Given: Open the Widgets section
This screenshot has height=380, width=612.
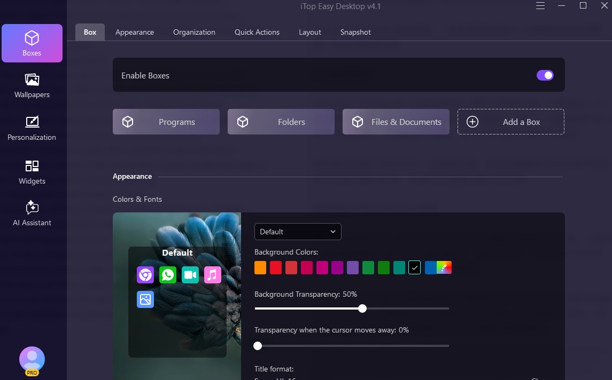Looking at the screenshot, I should click(32, 172).
